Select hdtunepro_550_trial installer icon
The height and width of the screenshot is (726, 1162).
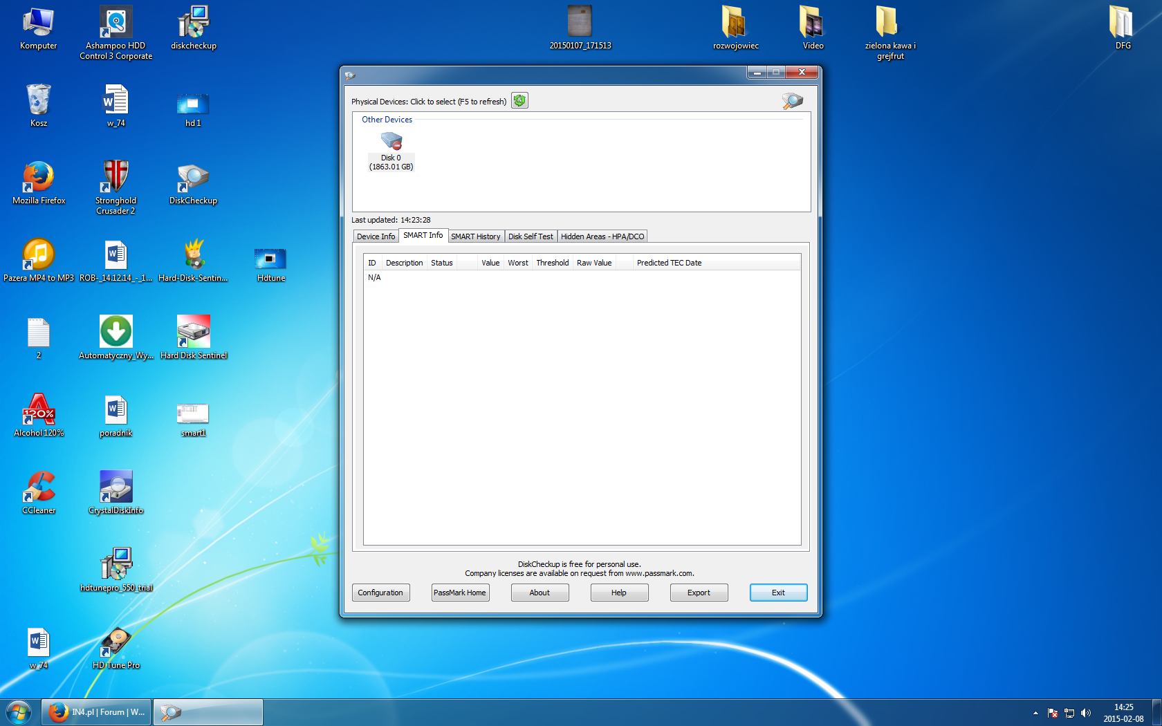click(x=116, y=570)
